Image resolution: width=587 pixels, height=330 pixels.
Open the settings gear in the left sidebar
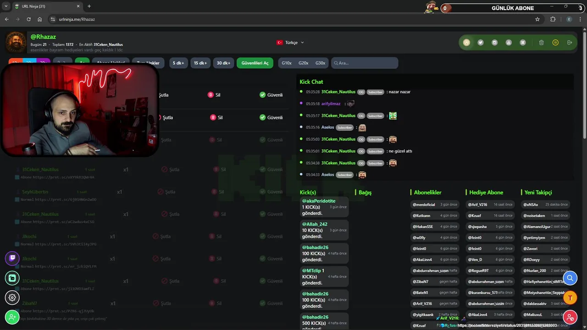(12, 297)
